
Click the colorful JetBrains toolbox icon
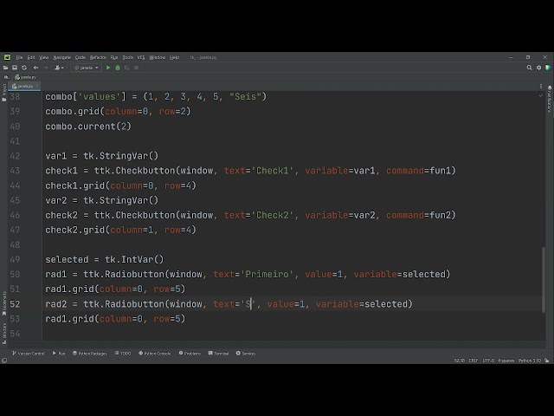tap(548, 68)
